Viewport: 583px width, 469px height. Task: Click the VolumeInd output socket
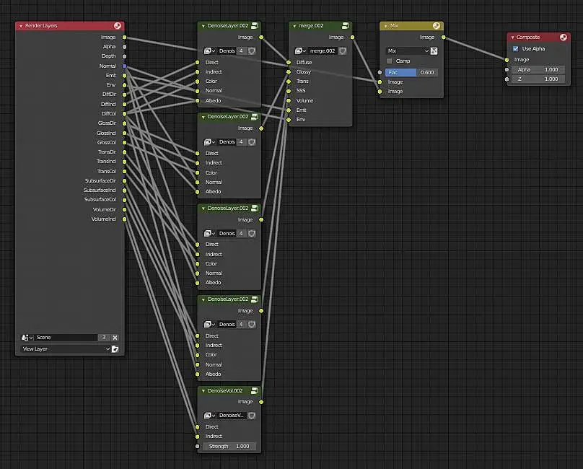tap(125, 219)
